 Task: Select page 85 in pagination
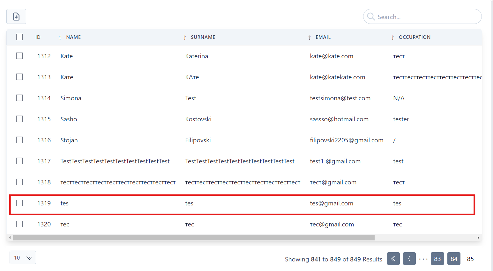click(470, 259)
